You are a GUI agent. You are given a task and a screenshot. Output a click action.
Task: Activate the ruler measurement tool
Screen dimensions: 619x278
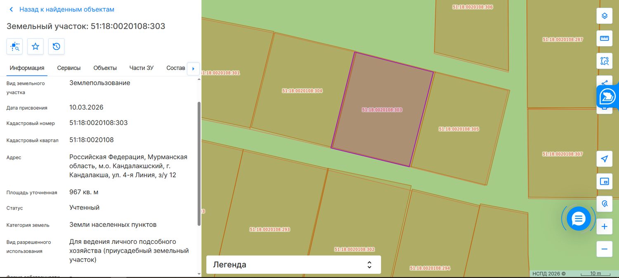605,38
